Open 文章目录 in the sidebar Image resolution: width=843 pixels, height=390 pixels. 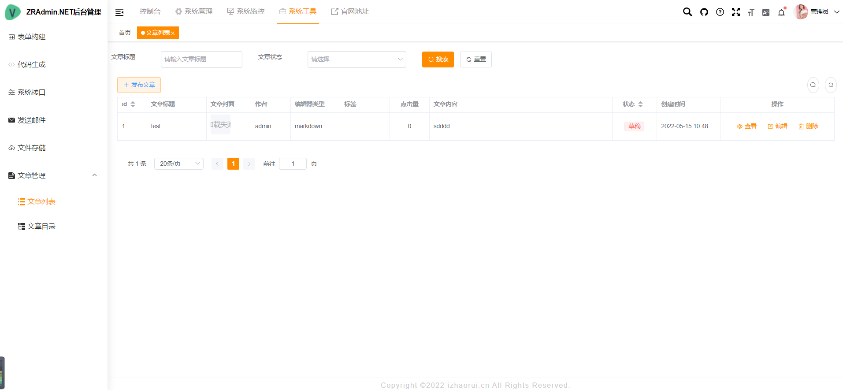(41, 226)
